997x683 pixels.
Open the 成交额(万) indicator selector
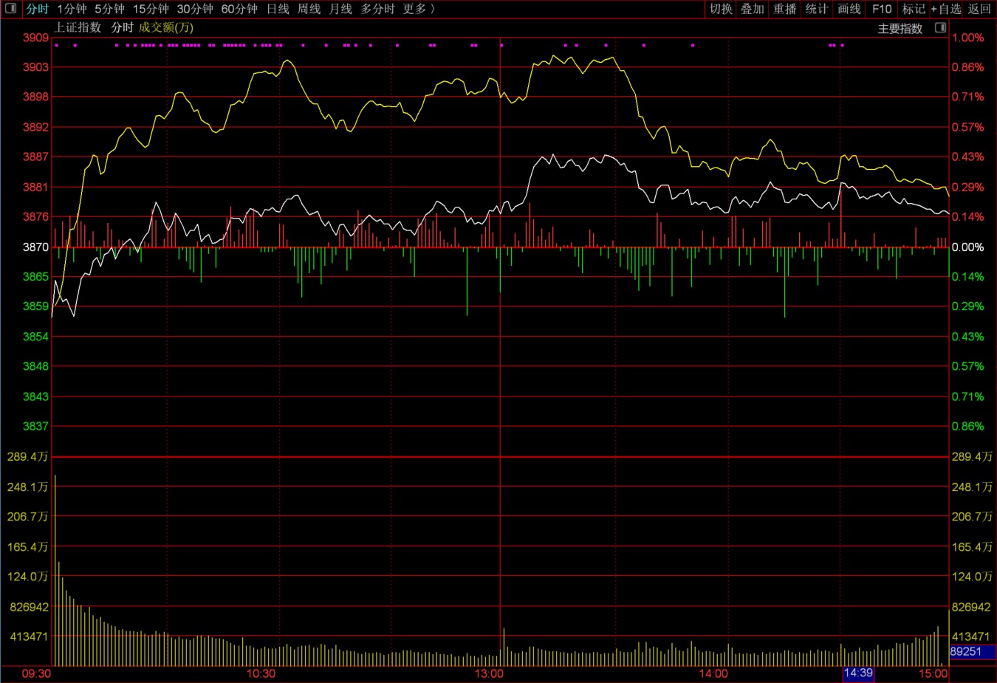pyautogui.click(x=166, y=27)
